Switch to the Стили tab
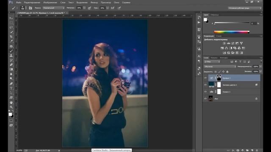This screenshot has width=271, height=152. click(219, 36)
